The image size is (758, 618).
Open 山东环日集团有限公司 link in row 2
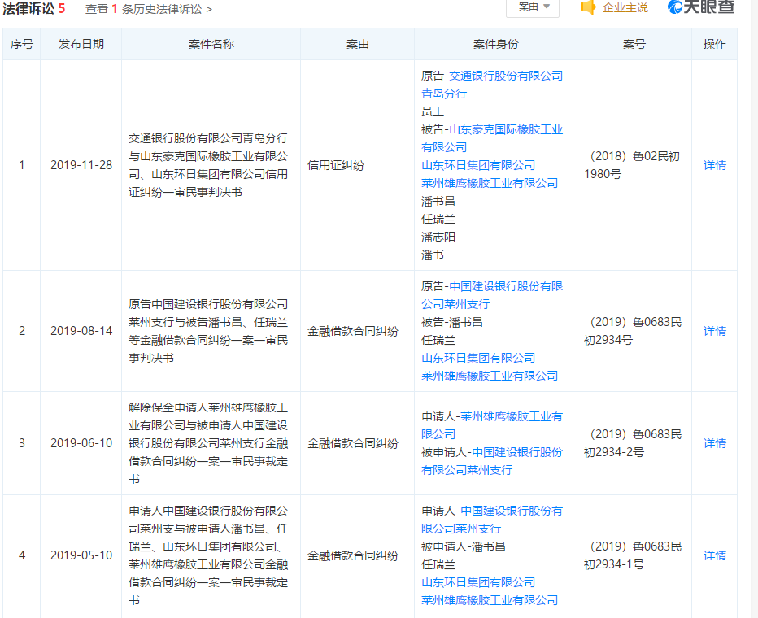tap(478, 358)
